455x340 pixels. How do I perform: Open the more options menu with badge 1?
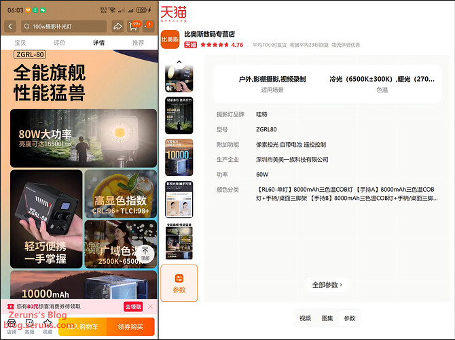pos(149,27)
